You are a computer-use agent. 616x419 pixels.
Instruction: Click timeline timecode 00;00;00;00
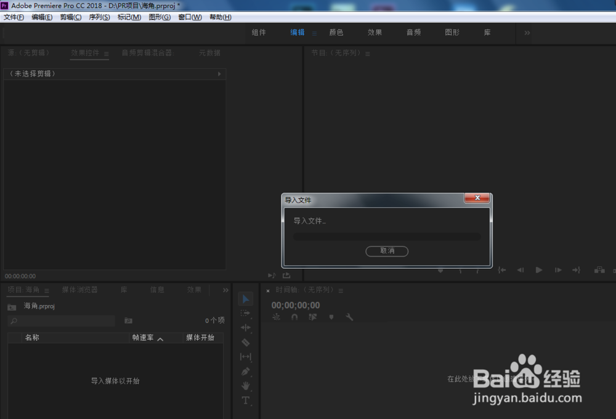coord(296,305)
